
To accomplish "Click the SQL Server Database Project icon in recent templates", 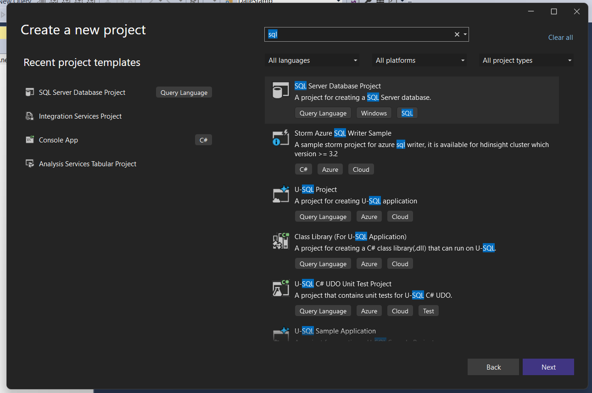I will pos(30,93).
